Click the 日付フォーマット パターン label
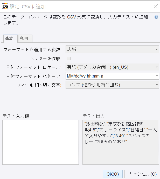Viewport: 160px width, 179px height. point(34,76)
